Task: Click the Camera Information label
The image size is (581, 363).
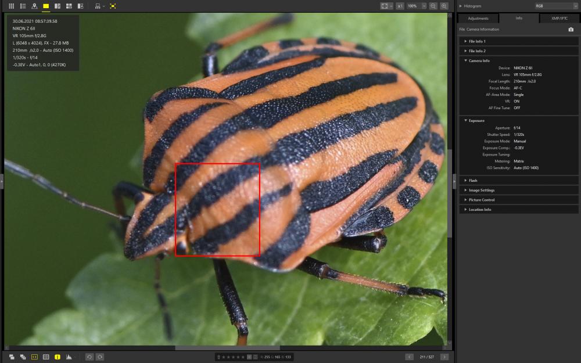Action: click(x=483, y=29)
